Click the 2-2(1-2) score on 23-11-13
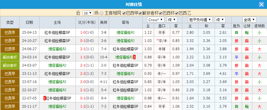 [x=87, y=74]
